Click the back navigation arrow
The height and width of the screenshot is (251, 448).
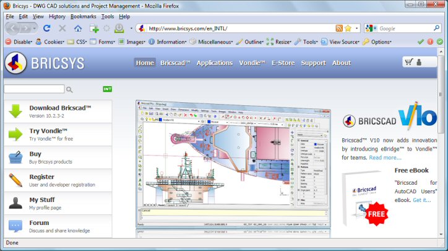[x=13, y=28]
